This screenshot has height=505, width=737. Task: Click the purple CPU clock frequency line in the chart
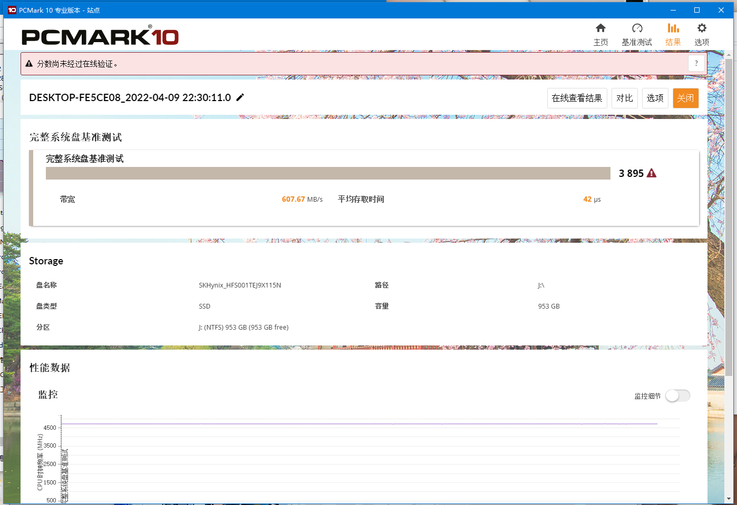360,423
